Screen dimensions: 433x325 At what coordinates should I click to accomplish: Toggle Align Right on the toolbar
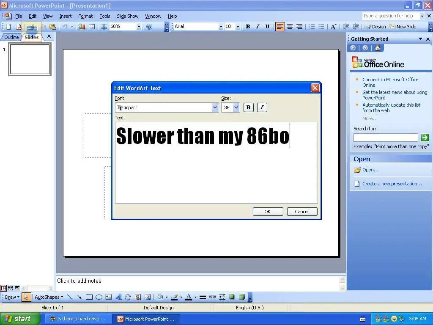click(x=299, y=27)
